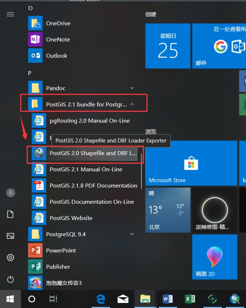Image resolution: width=246 pixels, height=308 pixels.
Task: Open the Power options icon
Action: tap(10, 279)
